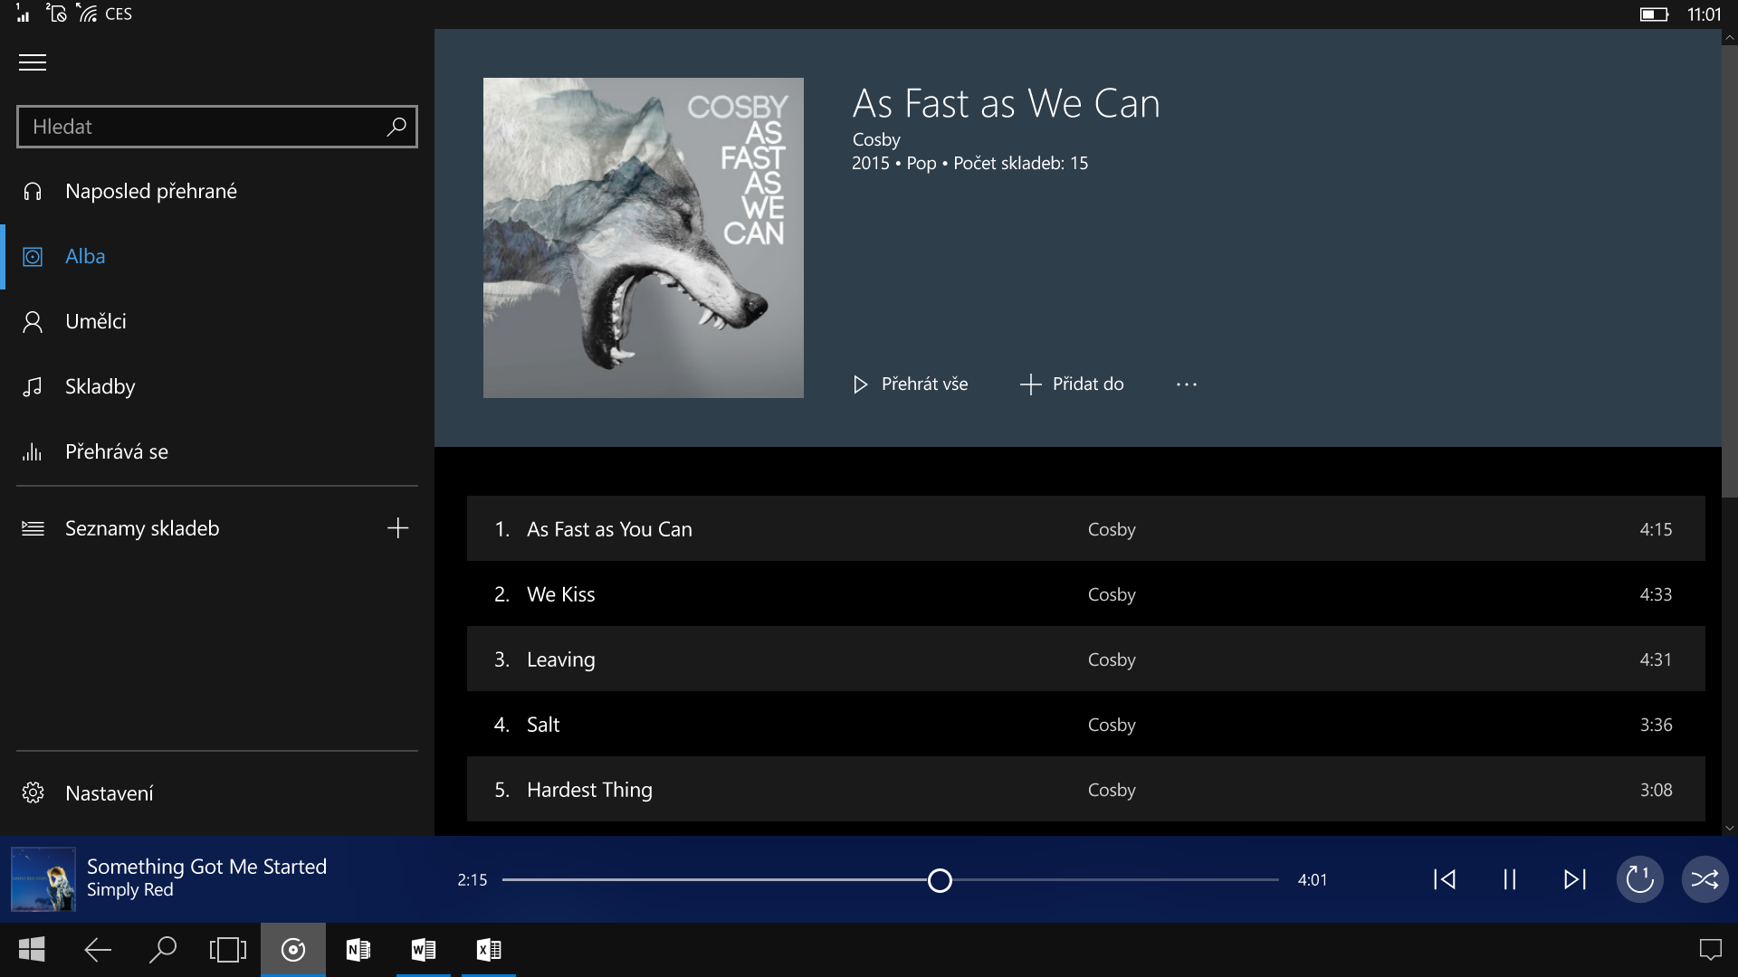Viewport: 1738px width, 977px height.
Task: Open Seznamy skladeb
Action: pyautogui.click(x=141, y=528)
